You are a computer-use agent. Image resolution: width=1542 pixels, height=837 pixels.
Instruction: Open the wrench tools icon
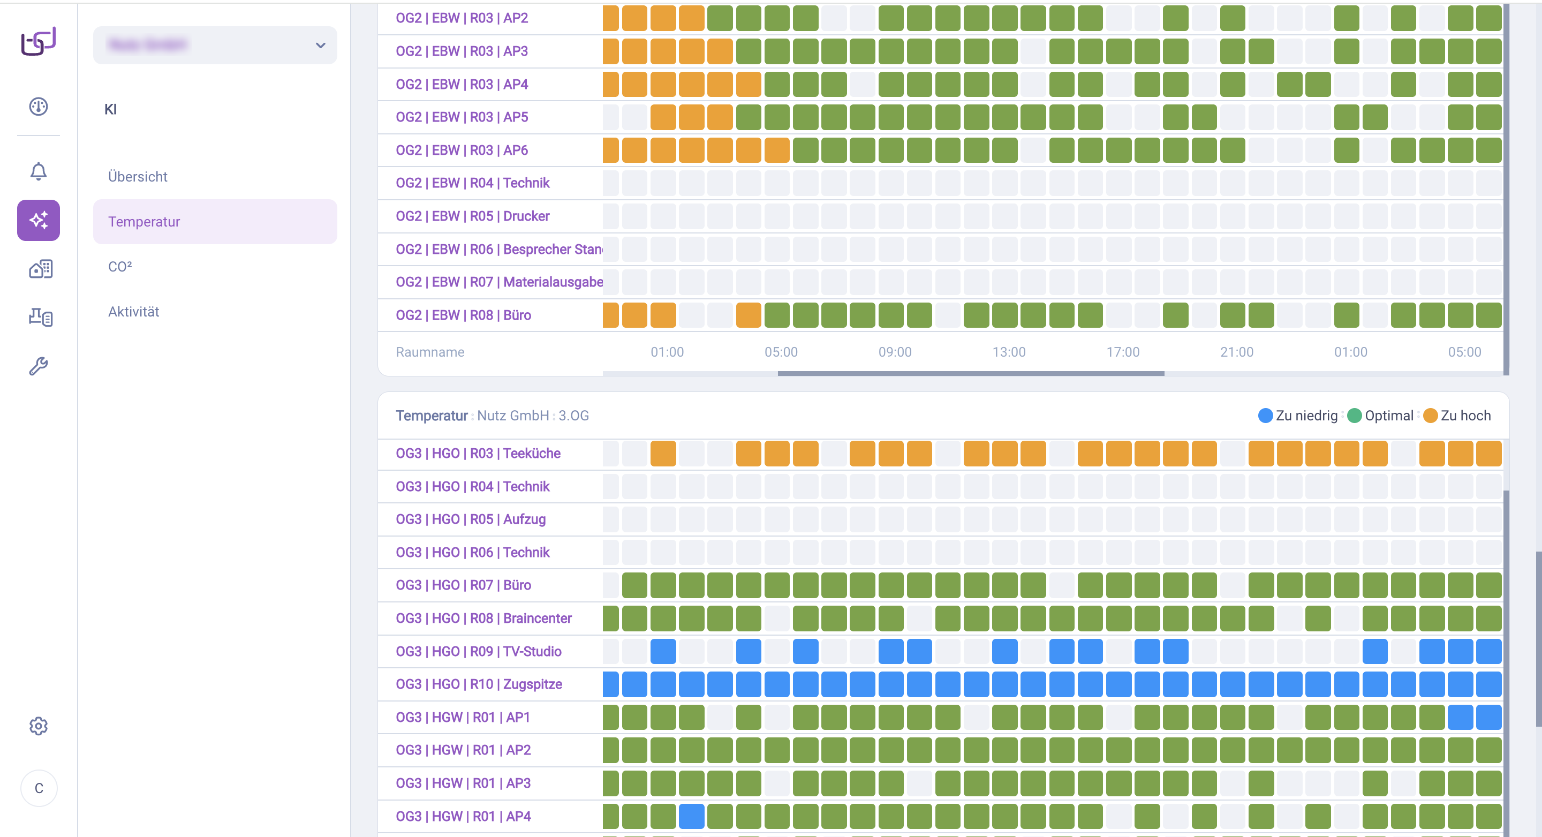pyautogui.click(x=39, y=366)
